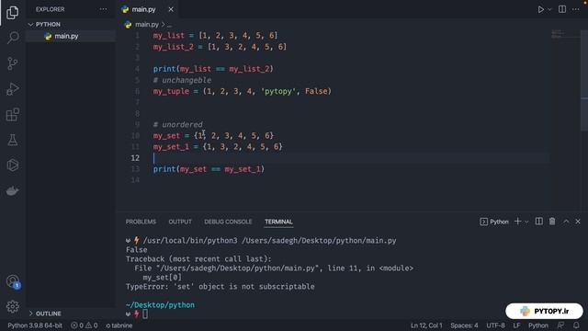
Task: Split the terminal pane
Action: (539, 222)
